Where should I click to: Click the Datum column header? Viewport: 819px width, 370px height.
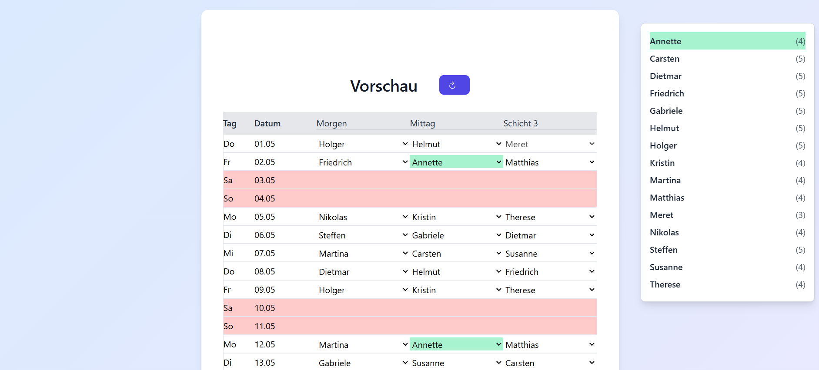[x=267, y=123]
